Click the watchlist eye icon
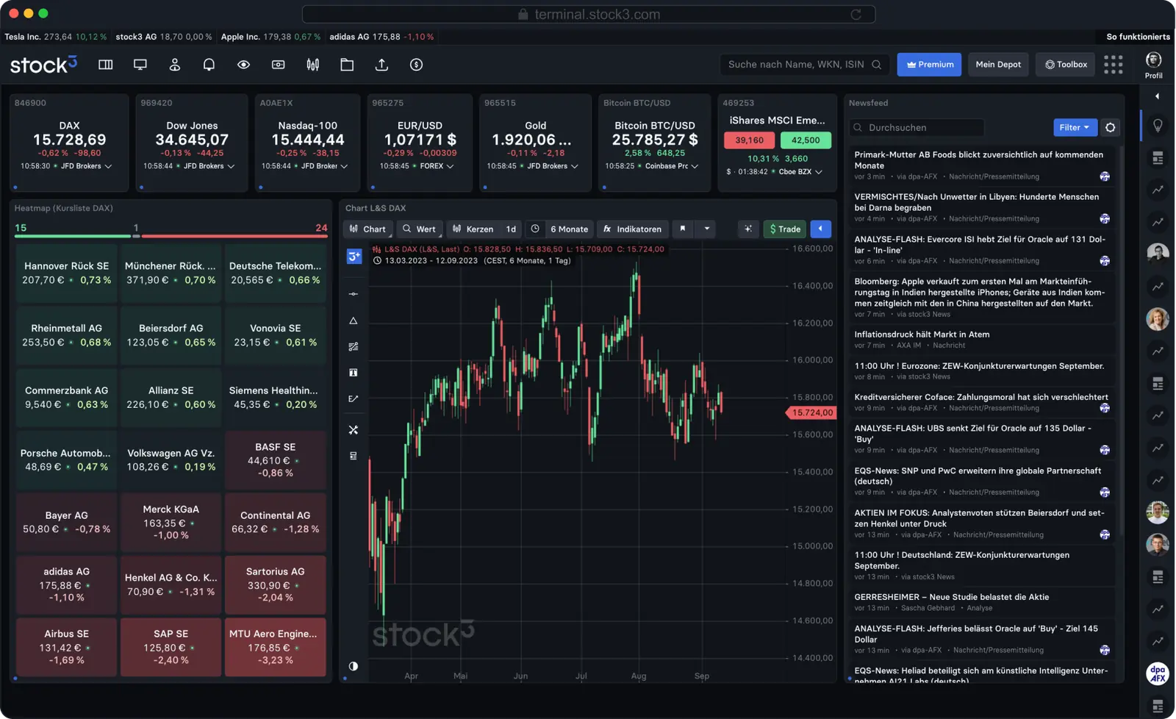Viewport: 1176px width, 719px height. pyautogui.click(x=243, y=65)
